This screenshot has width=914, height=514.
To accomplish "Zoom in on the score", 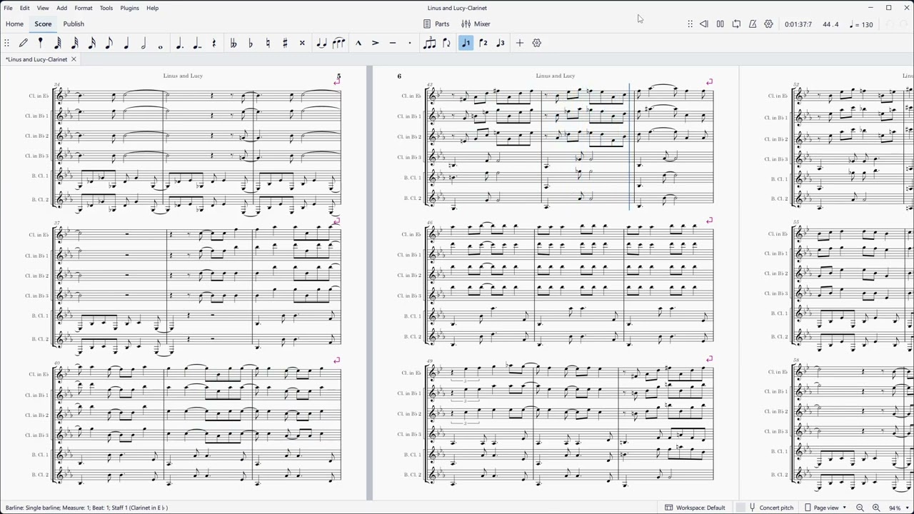I will click(875, 508).
